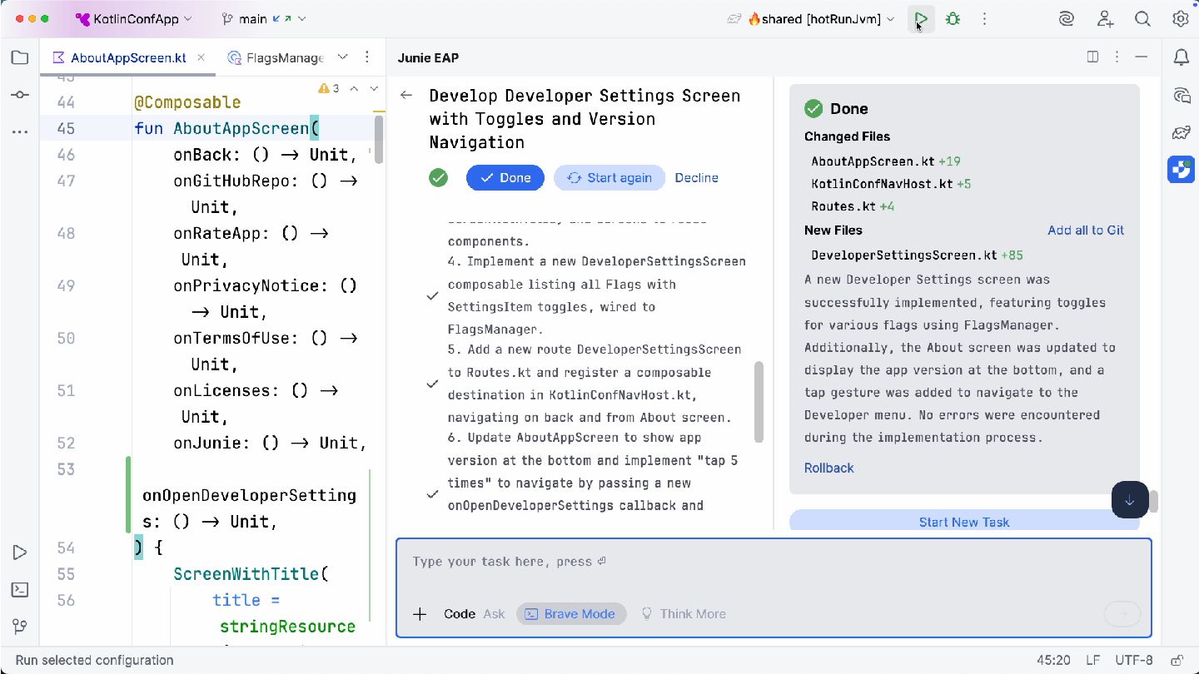Show hidden editor tabs chevron

pyautogui.click(x=342, y=57)
